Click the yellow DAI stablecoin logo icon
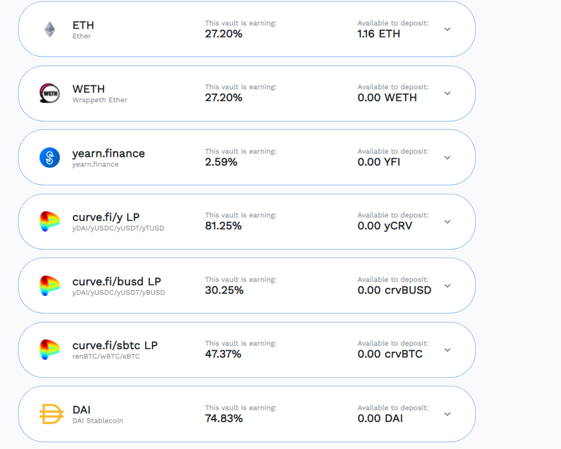Screen dimensions: 561x449 [51, 414]
